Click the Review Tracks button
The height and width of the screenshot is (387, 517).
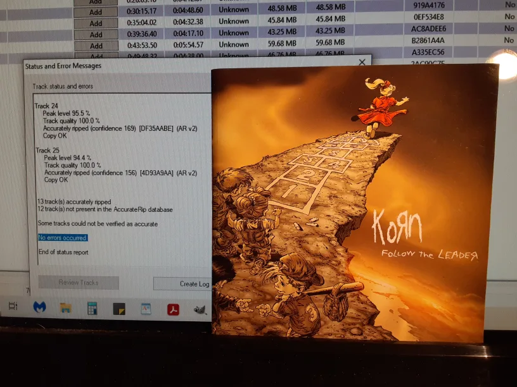pos(78,283)
